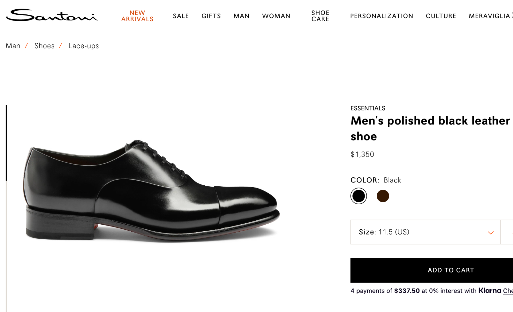
Task: Open the SHOE CARE menu
Action: pyautogui.click(x=320, y=16)
